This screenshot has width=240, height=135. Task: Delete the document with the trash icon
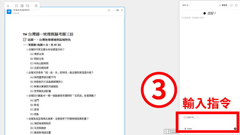click(36, 6)
